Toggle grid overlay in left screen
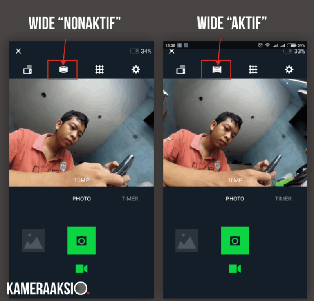The image size is (314, 301). 100,70
